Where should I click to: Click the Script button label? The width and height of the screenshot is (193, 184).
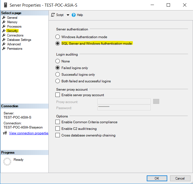pyautogui.click(x=60, y=15)
